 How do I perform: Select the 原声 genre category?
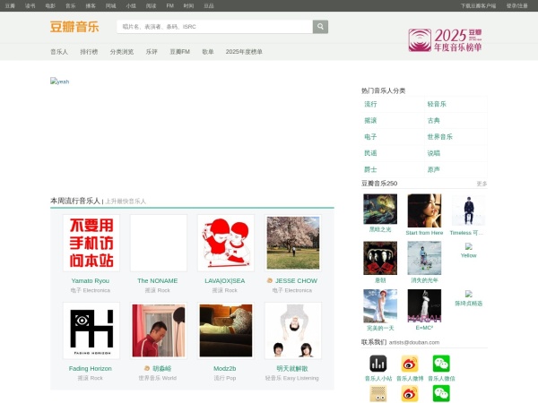tap(434, 169)
